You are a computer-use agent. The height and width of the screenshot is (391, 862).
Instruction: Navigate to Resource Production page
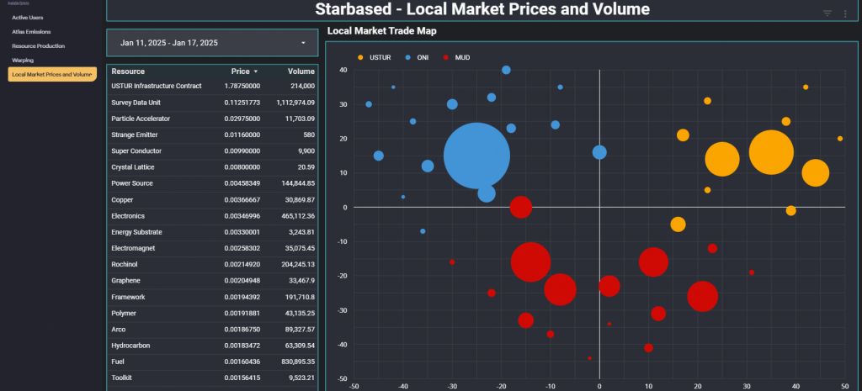tap(38, 45)
